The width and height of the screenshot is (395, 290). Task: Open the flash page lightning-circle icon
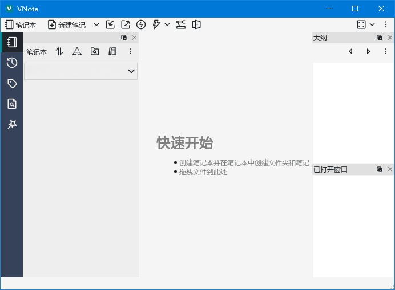point(141,24)
